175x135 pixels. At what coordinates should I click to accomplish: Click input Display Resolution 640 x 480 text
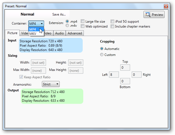point(41,50)
